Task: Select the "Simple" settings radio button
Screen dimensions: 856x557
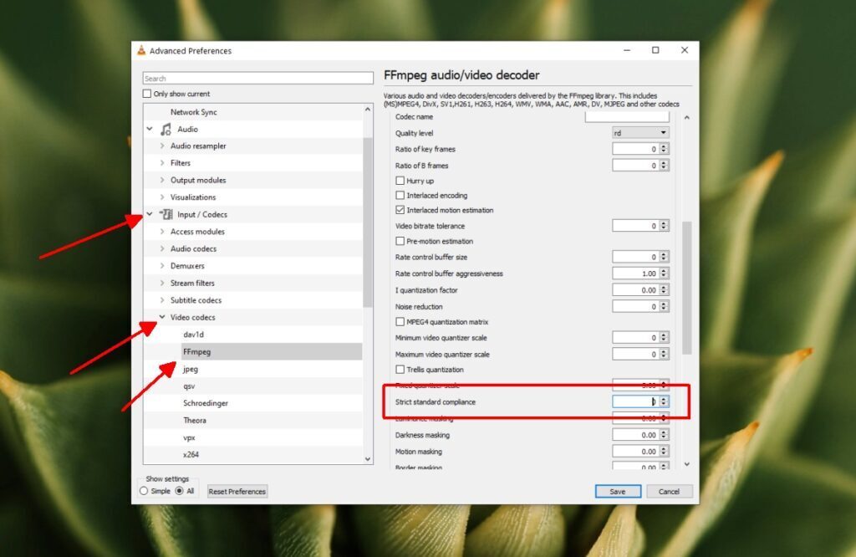Action: (144, 492)
